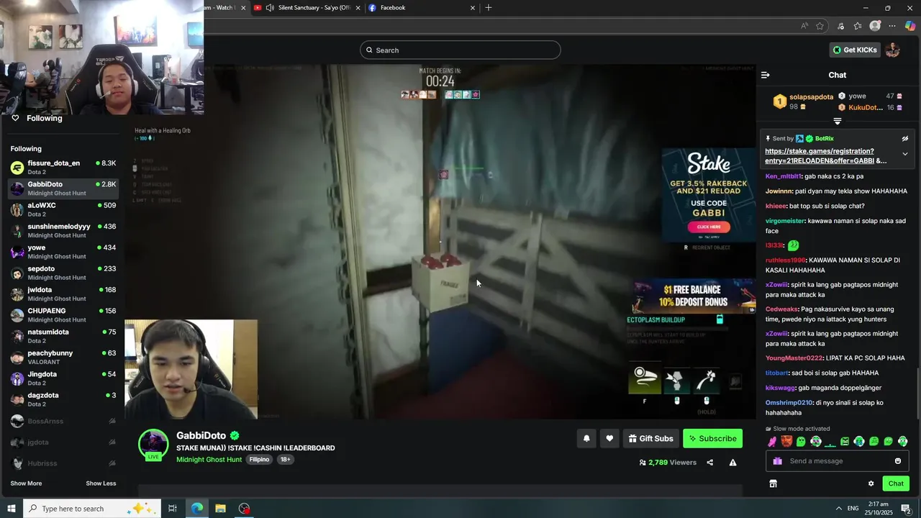This screenshot has width=921, height=518.
Task: Open the Stake rakeback ad banner
Action: pos(709,195)
